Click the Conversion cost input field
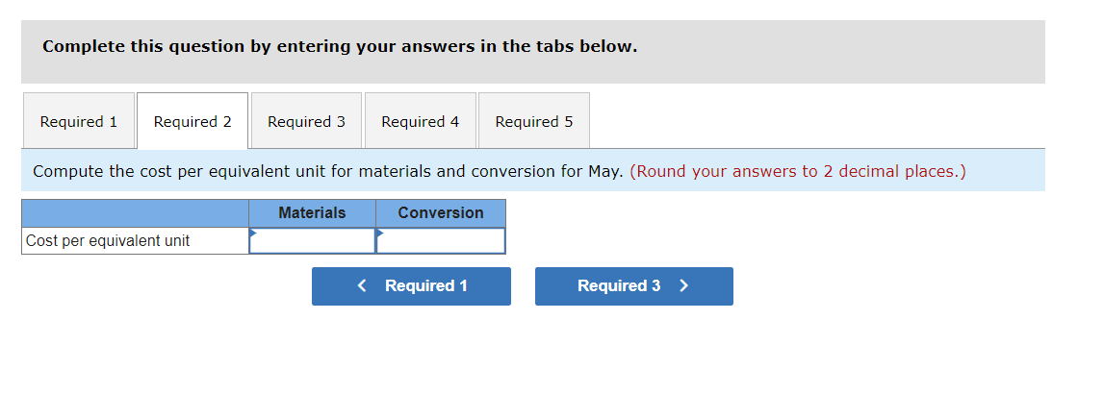This screenshot has height=394, width=1104. click(x=441, y=241)
